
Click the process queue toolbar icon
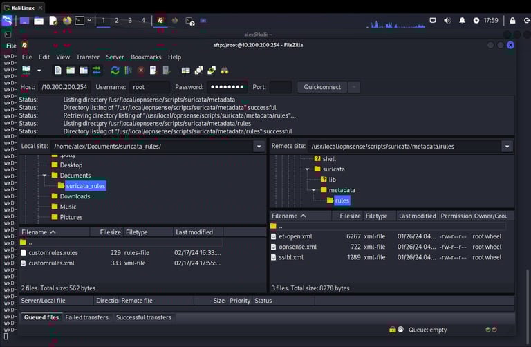[x=128, y=71]
